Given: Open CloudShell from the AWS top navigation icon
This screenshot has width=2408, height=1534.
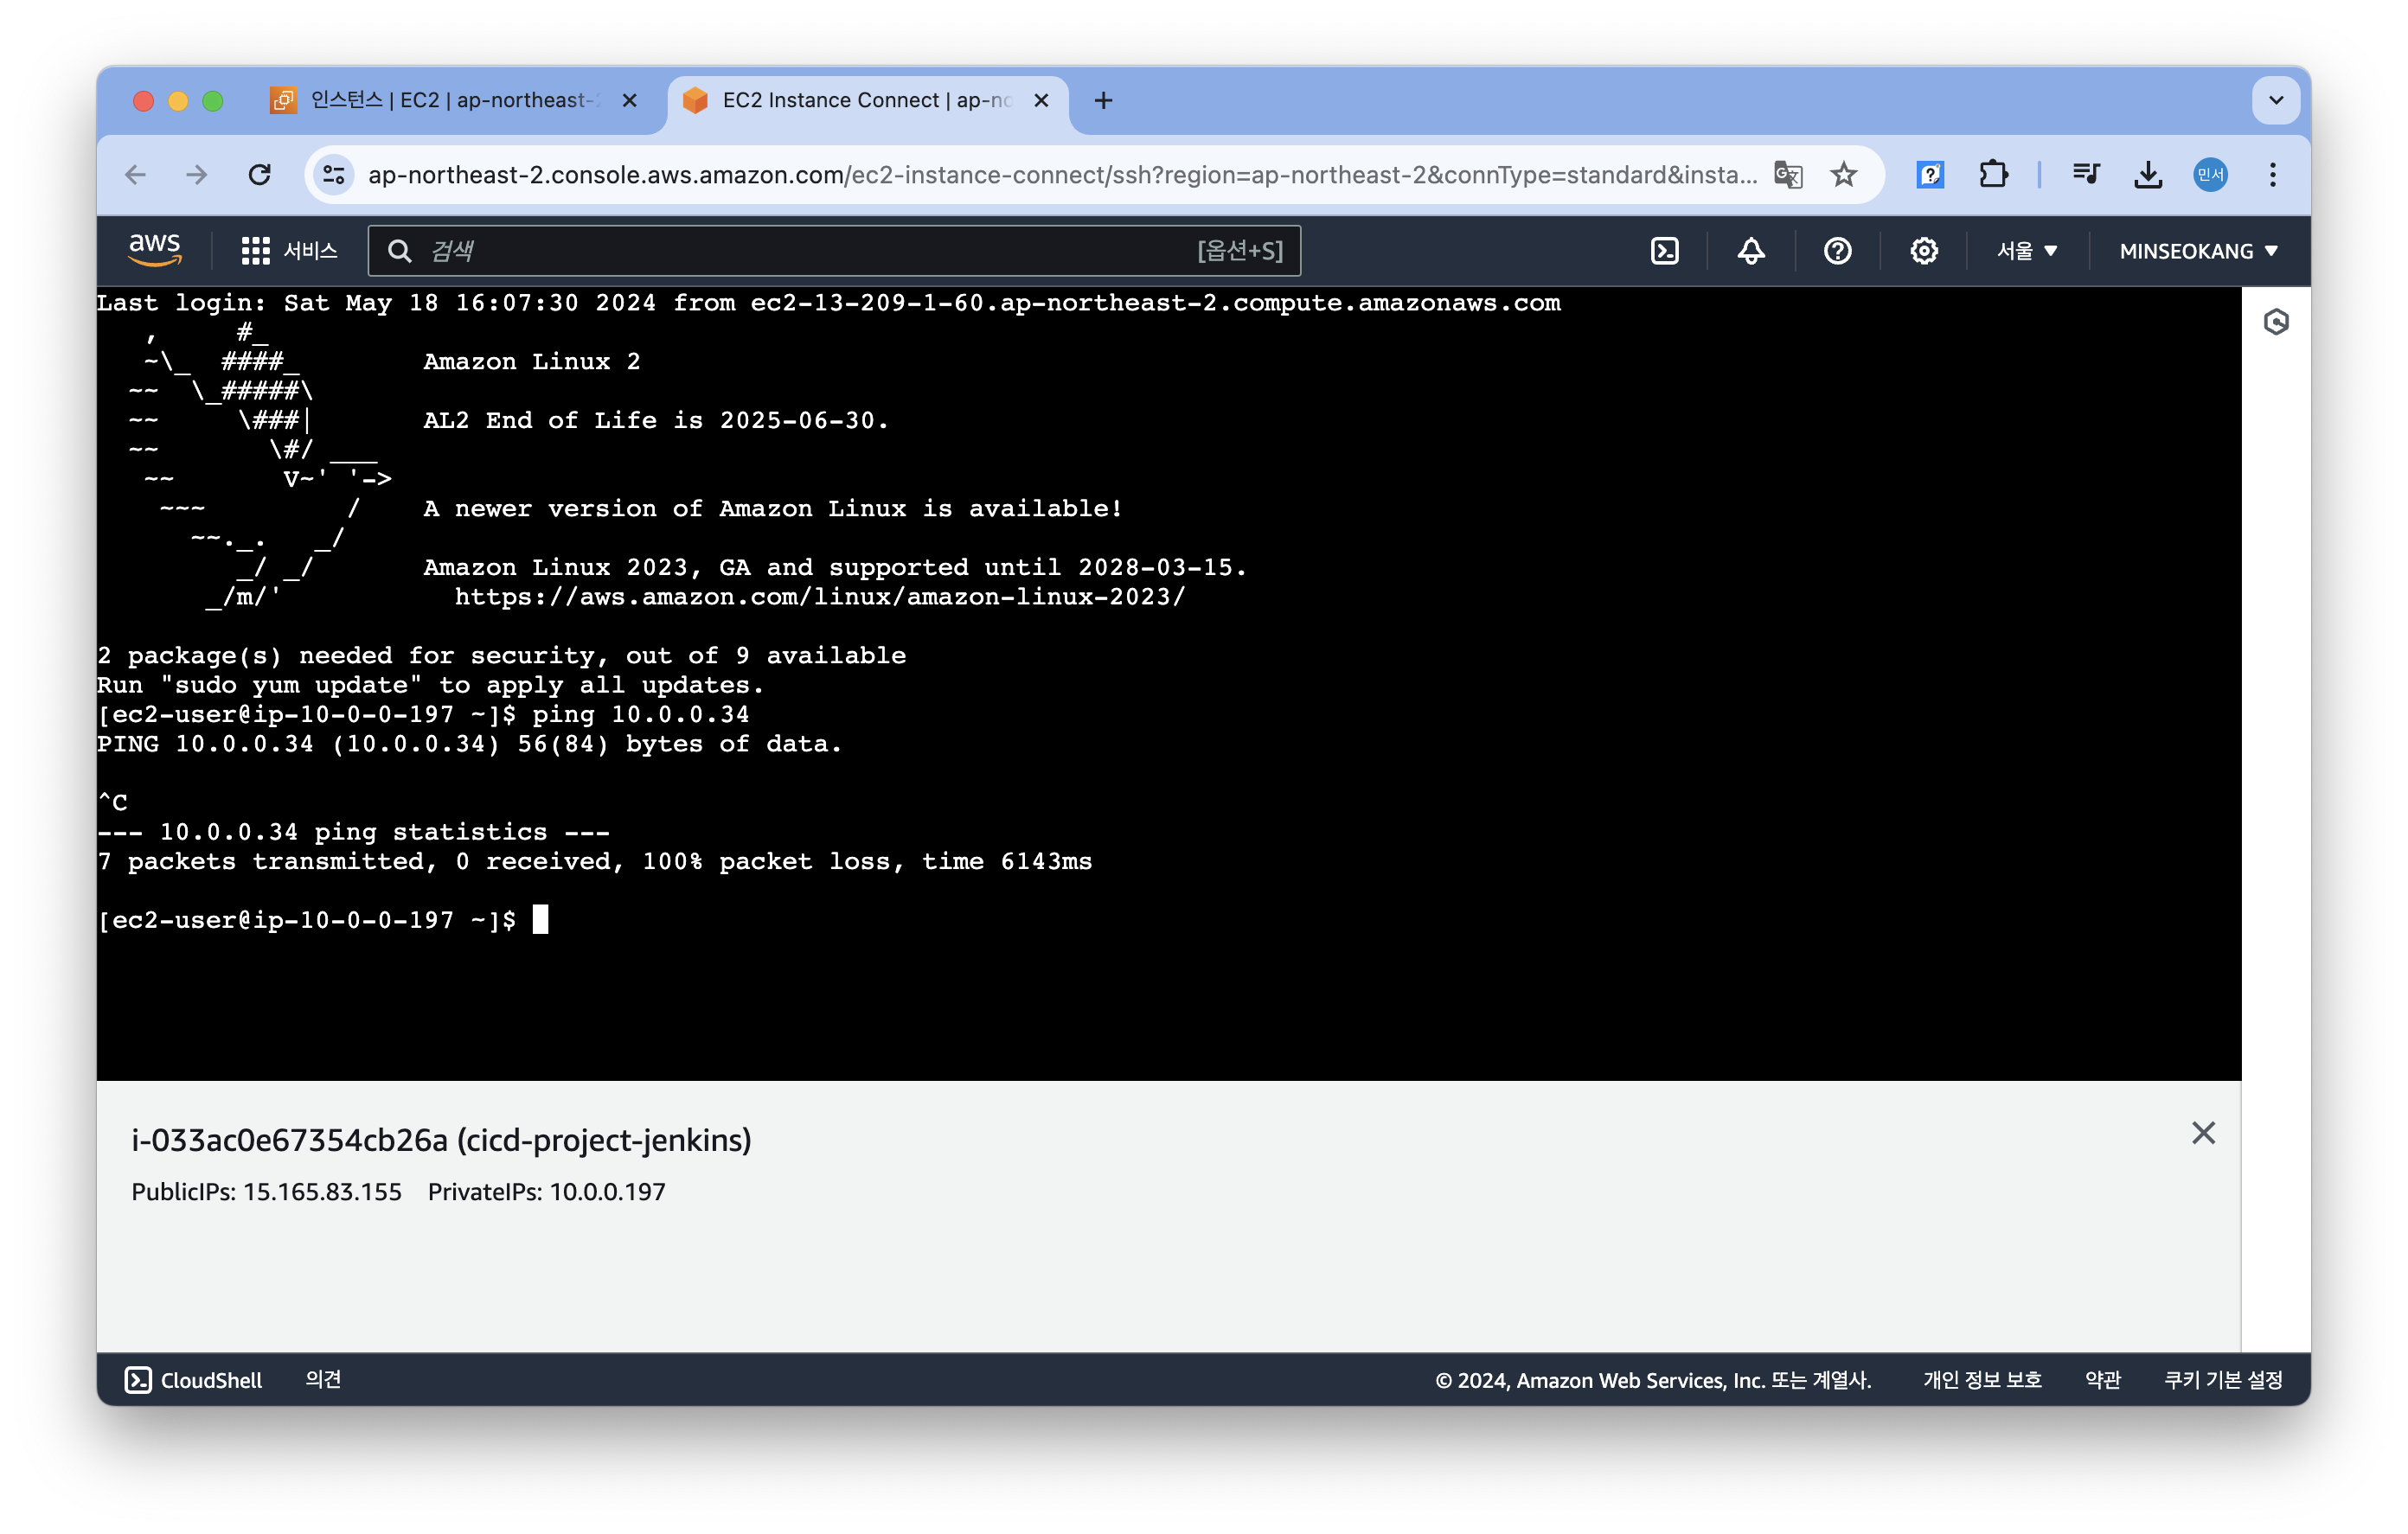Looking at the screenshot, I should 1664,251.
